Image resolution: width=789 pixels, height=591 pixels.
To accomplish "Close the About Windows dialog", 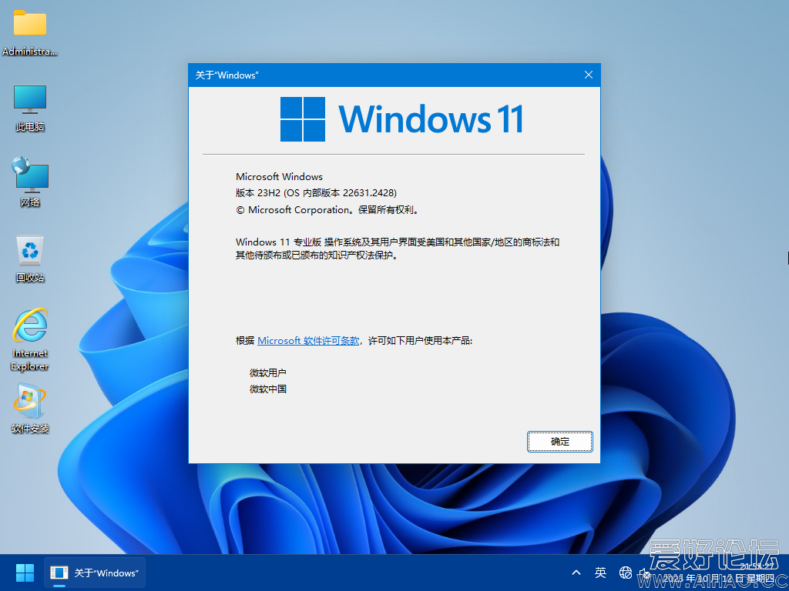I will (x=588, y=75).
